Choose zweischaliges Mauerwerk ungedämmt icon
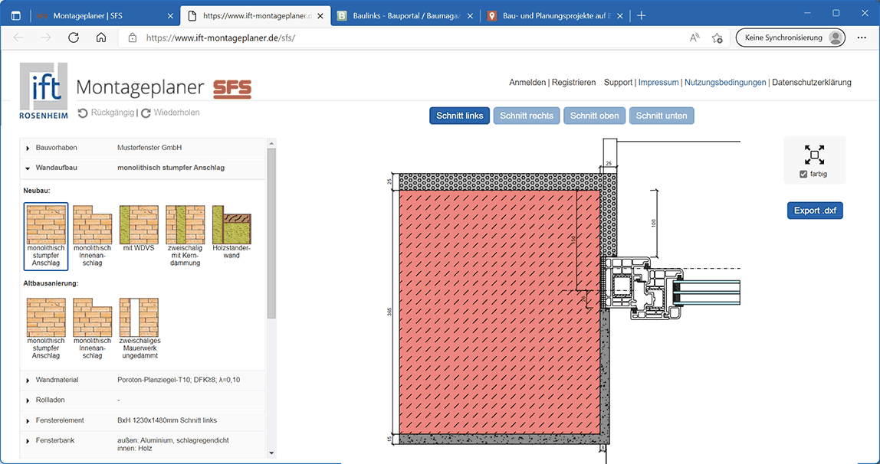 pyautogui.click(x=139, y=317)
